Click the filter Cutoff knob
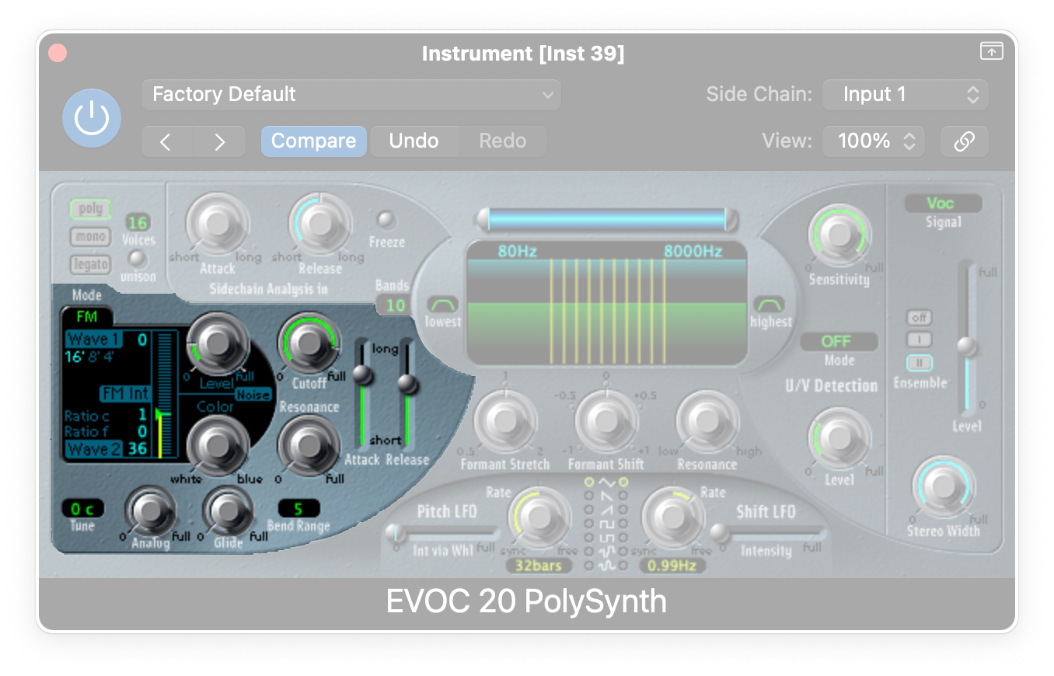 pos(309,343)
